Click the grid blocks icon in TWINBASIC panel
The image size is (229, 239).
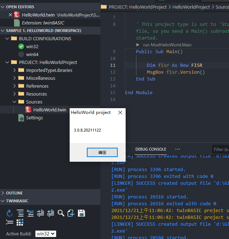(20, 222)
